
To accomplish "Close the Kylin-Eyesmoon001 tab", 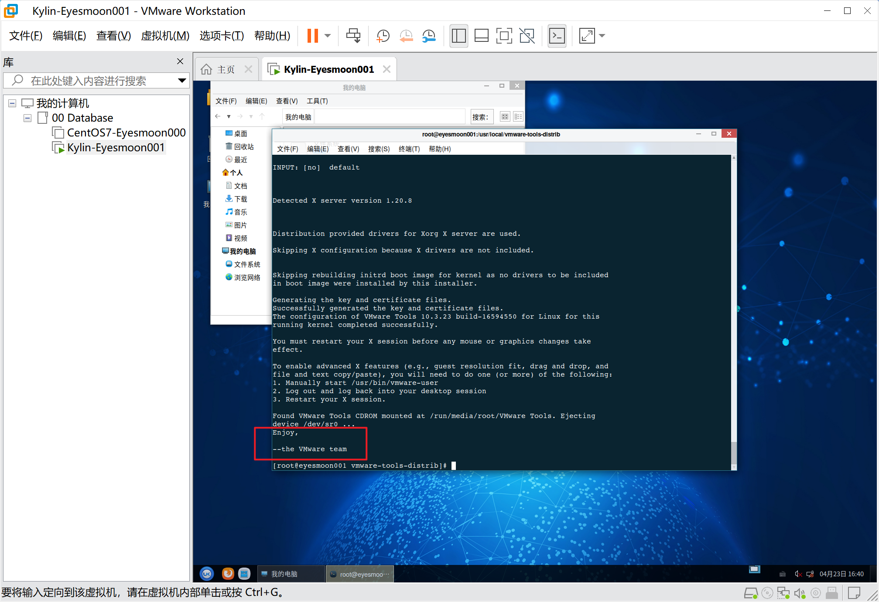I will pyautogui.click(x=386, y=69).
